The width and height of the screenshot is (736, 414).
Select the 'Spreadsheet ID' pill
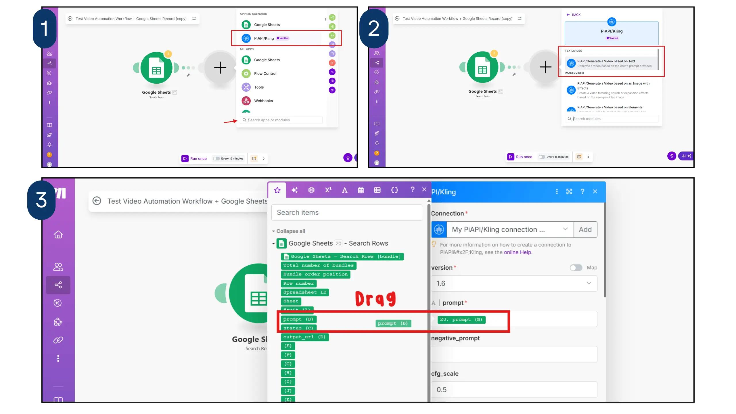click(305, 292)
